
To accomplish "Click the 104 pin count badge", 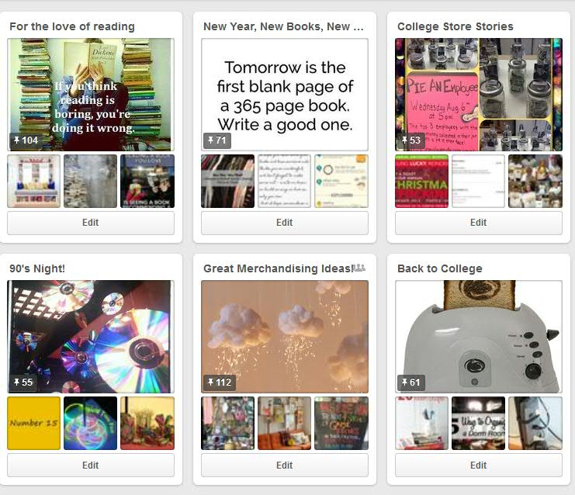I will coord(26,140).
